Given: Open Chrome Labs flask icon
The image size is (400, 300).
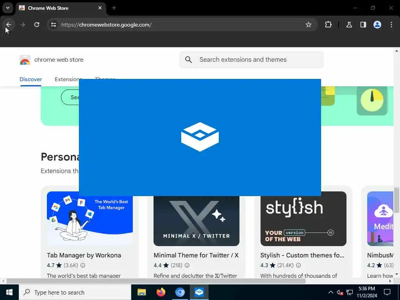Looking at the screenshot, I should [349, 25].
